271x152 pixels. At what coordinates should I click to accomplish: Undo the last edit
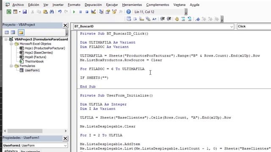point(60,12)
